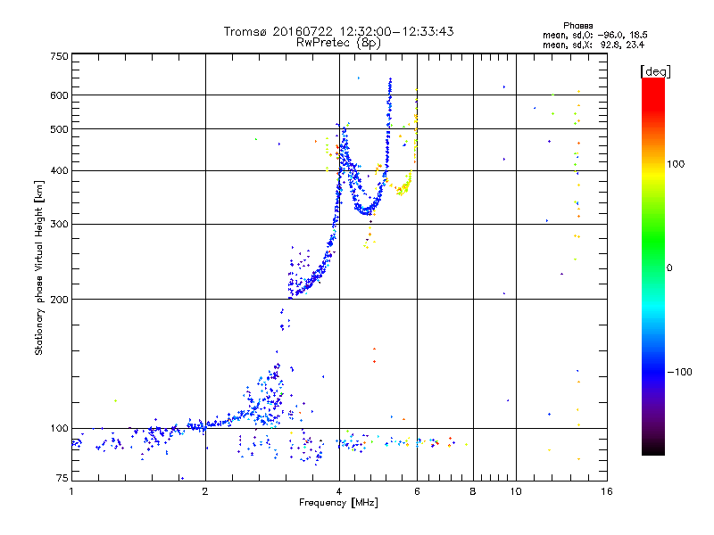Click the plot title 'Tromsø 20160722 12:32:00-12:33:43'

338,31
